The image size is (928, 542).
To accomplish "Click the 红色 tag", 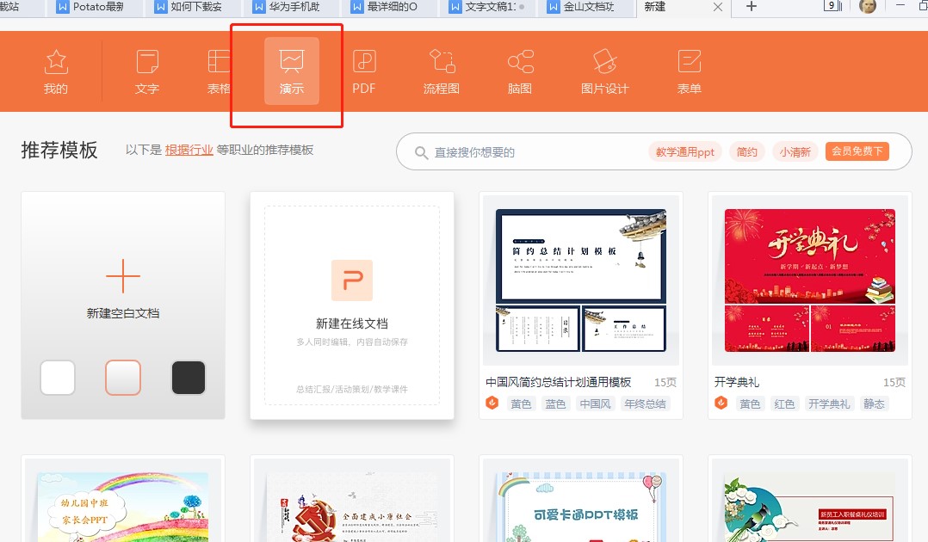I will click(784, 403).
